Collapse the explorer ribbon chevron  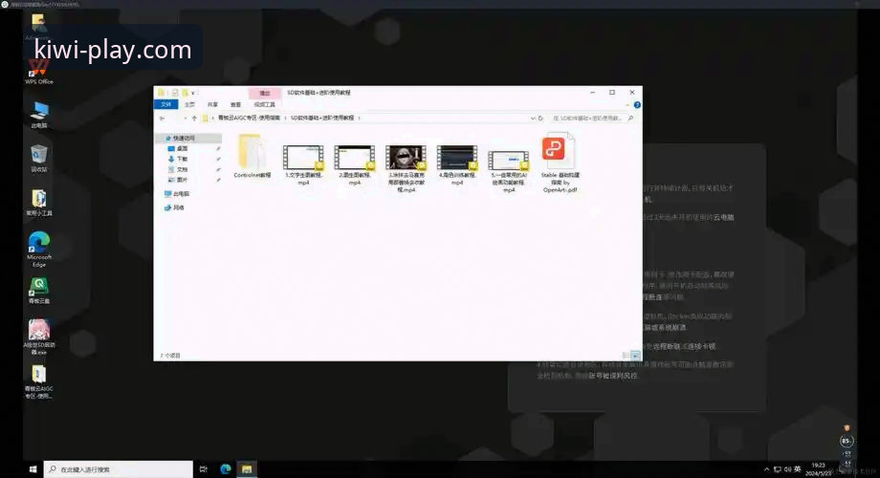627,105
